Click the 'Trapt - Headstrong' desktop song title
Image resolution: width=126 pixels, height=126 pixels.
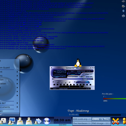click(78, 111)
